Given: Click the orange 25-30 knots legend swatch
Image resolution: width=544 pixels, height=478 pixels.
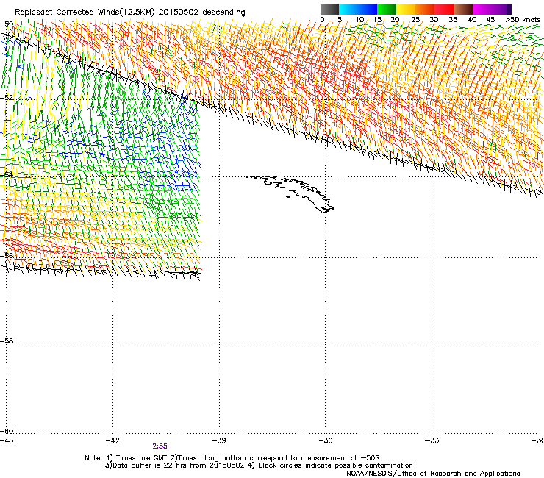Looking at the screenshot, I should pyautogui.click(x=425, y=9).
